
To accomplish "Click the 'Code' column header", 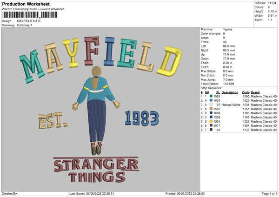I will tap(246, 92).
